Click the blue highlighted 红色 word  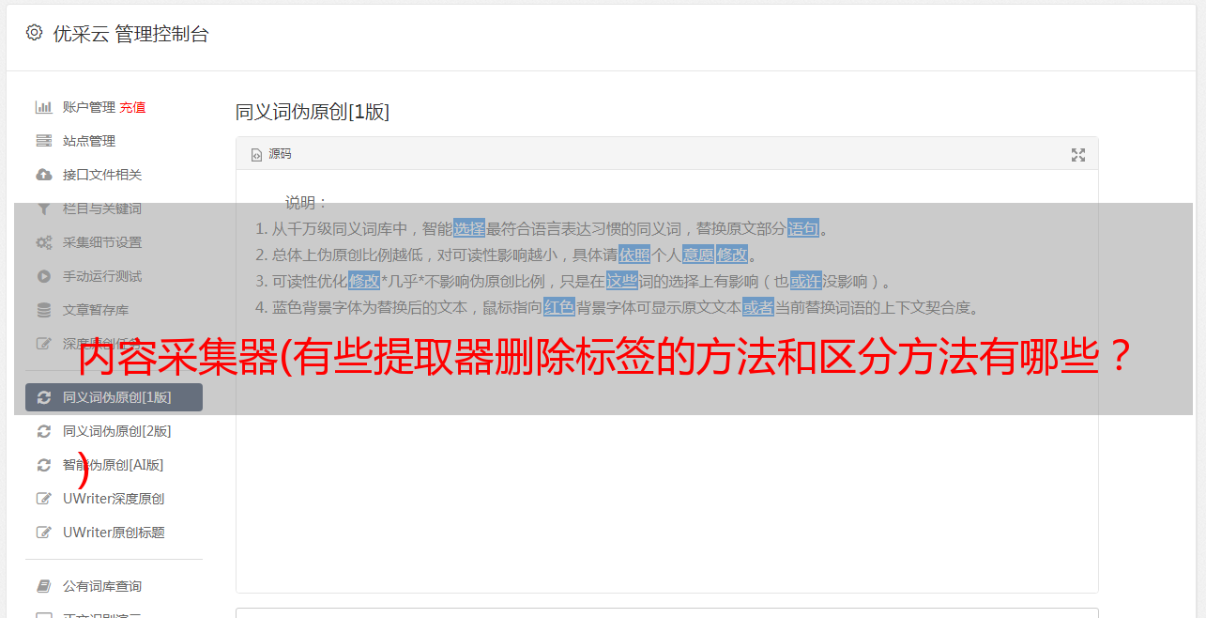click(x=558, y=307)
